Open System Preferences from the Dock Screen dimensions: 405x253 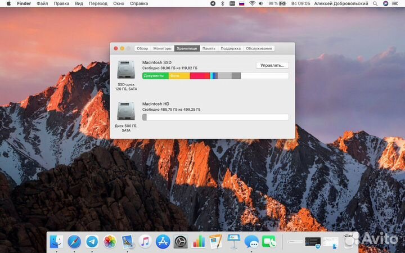[181, 242]
